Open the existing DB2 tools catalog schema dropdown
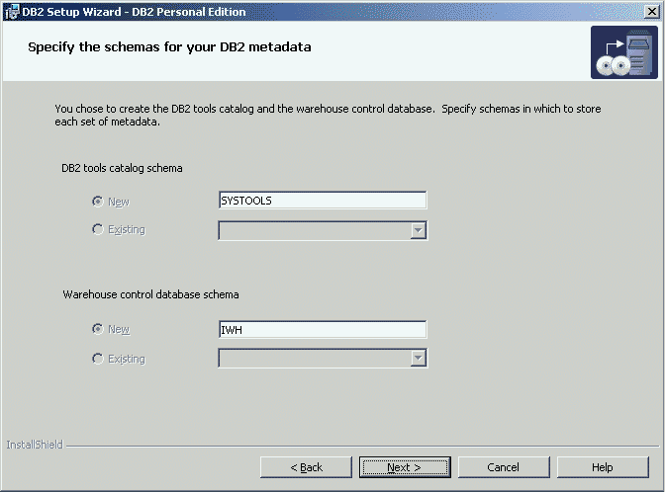The image size is (665, 492). click(419, 230)
